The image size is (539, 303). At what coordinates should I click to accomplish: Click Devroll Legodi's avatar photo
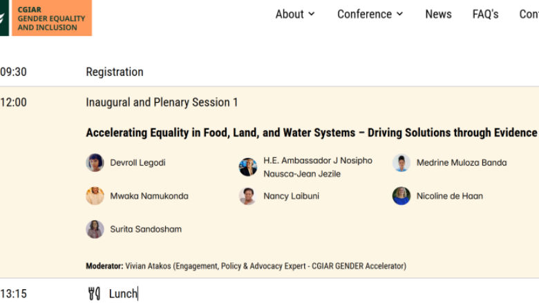(95, 163)
